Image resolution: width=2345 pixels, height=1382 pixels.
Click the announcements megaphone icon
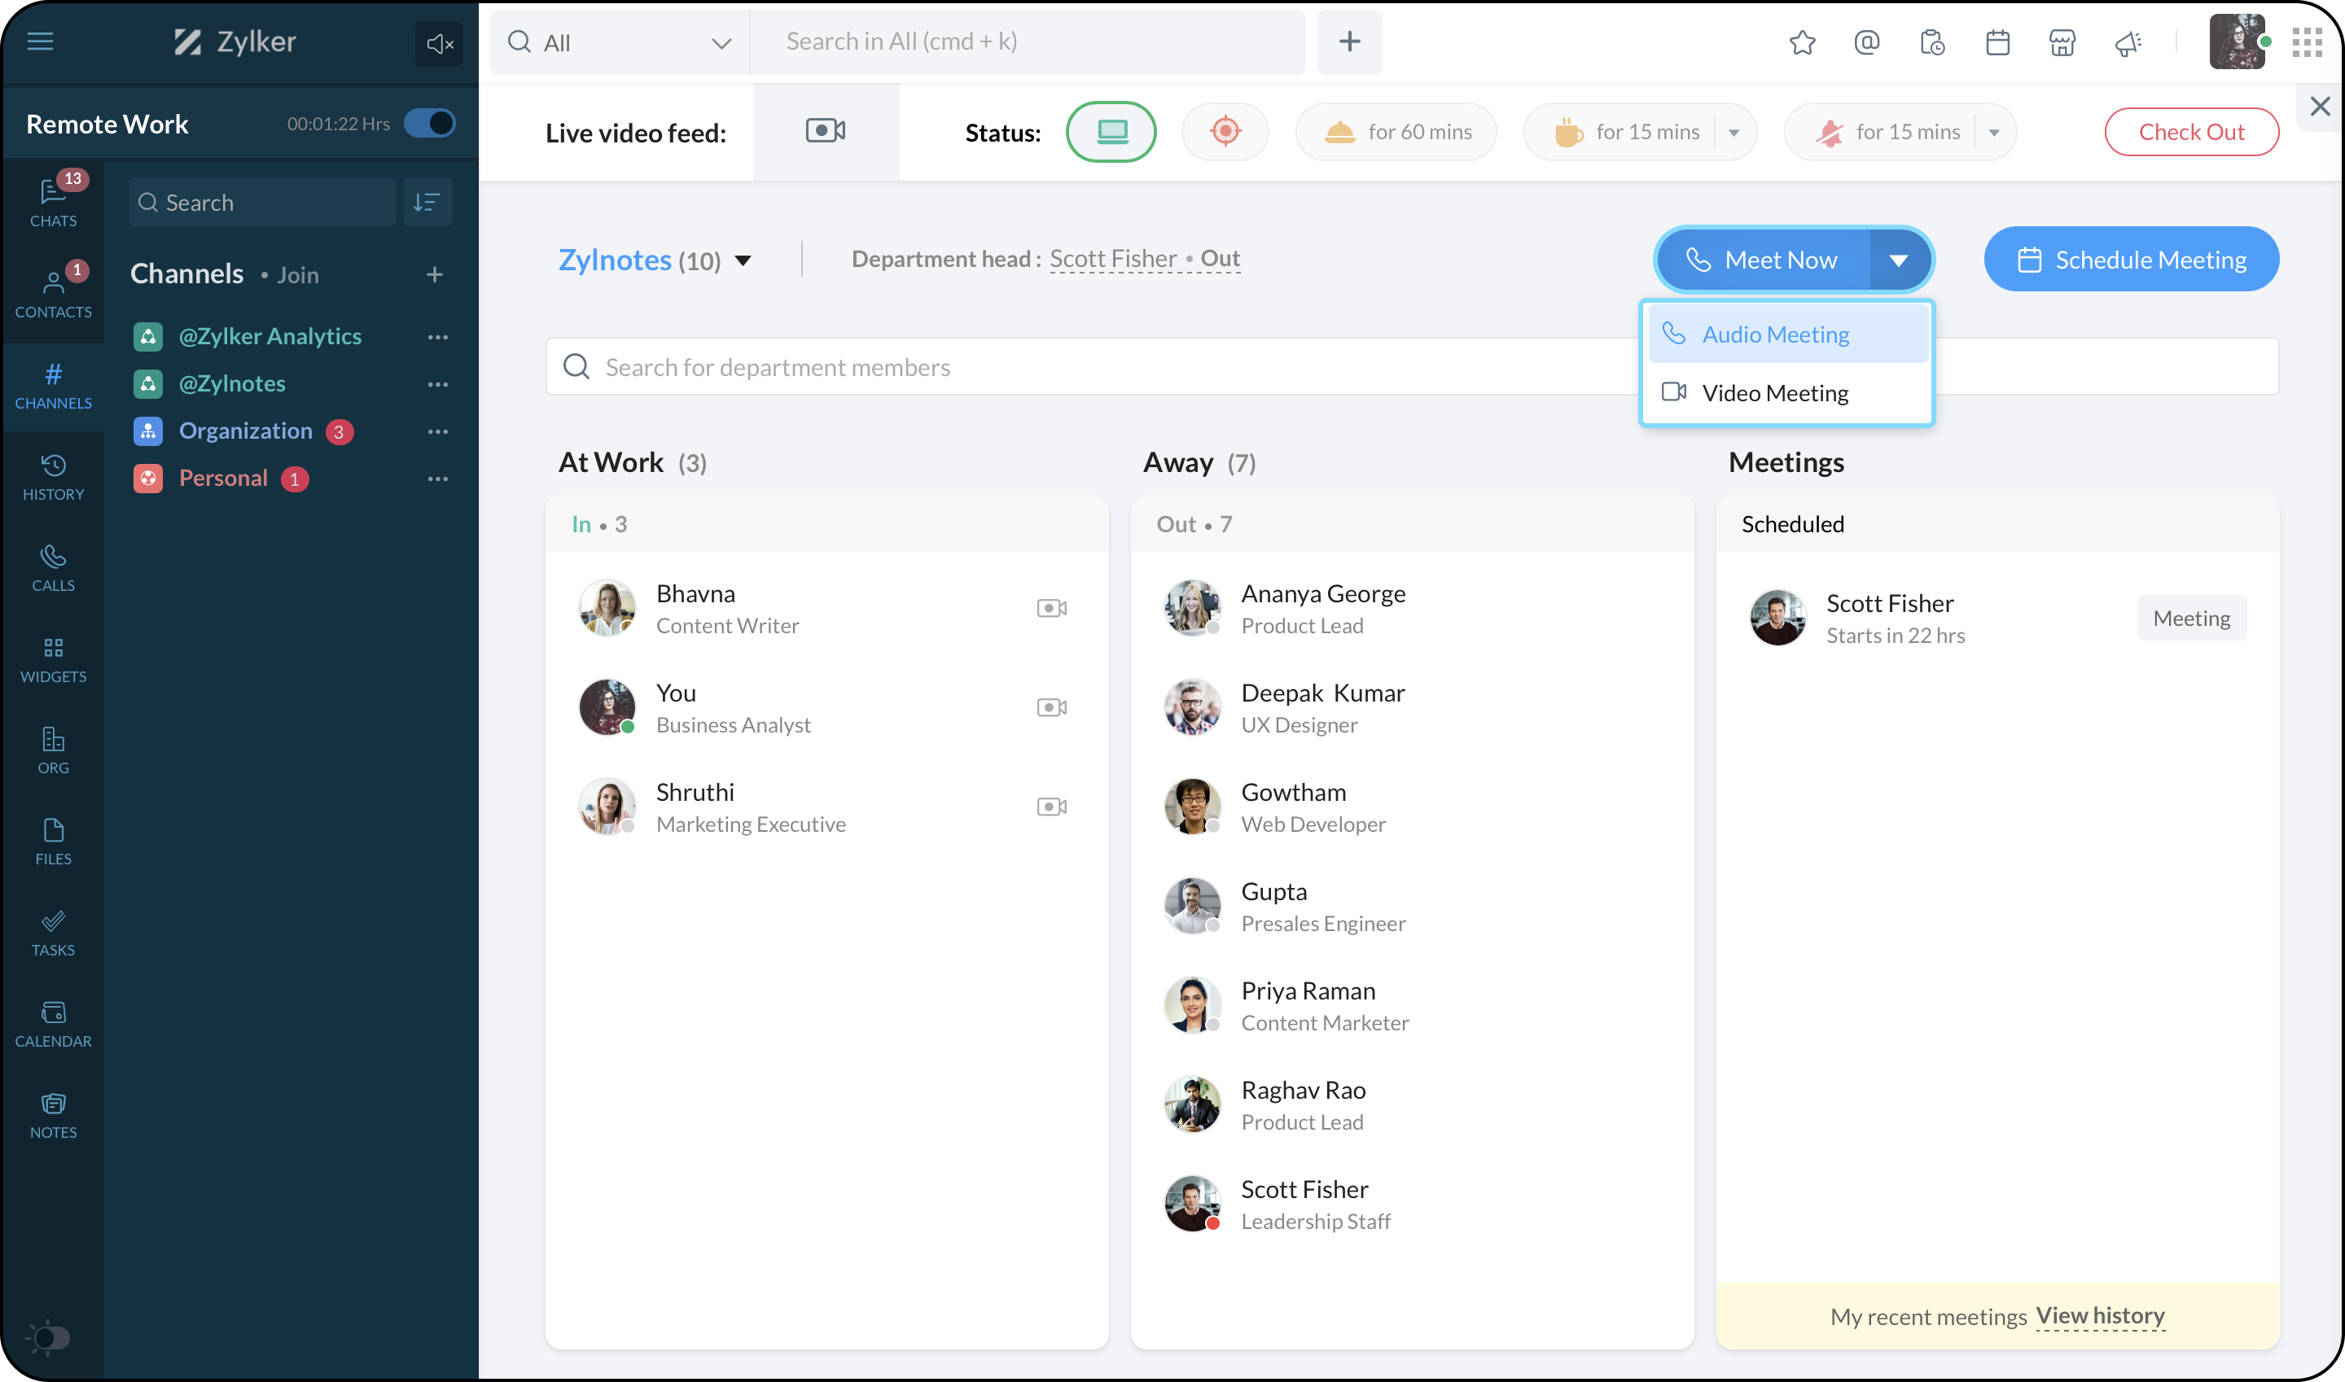click(x=2128, y=43)
